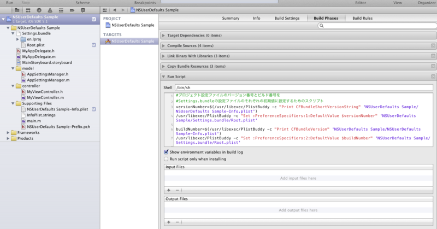Viewport: 437px width, 229px height.
Task: Click MyAppDelegate.m implementation file icon
Action: tap(19, 57)
